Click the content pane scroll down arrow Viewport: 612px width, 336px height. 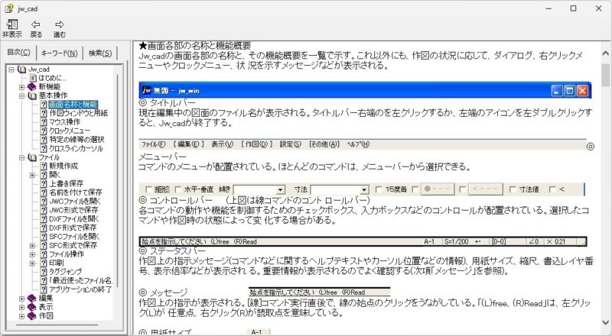606,322
